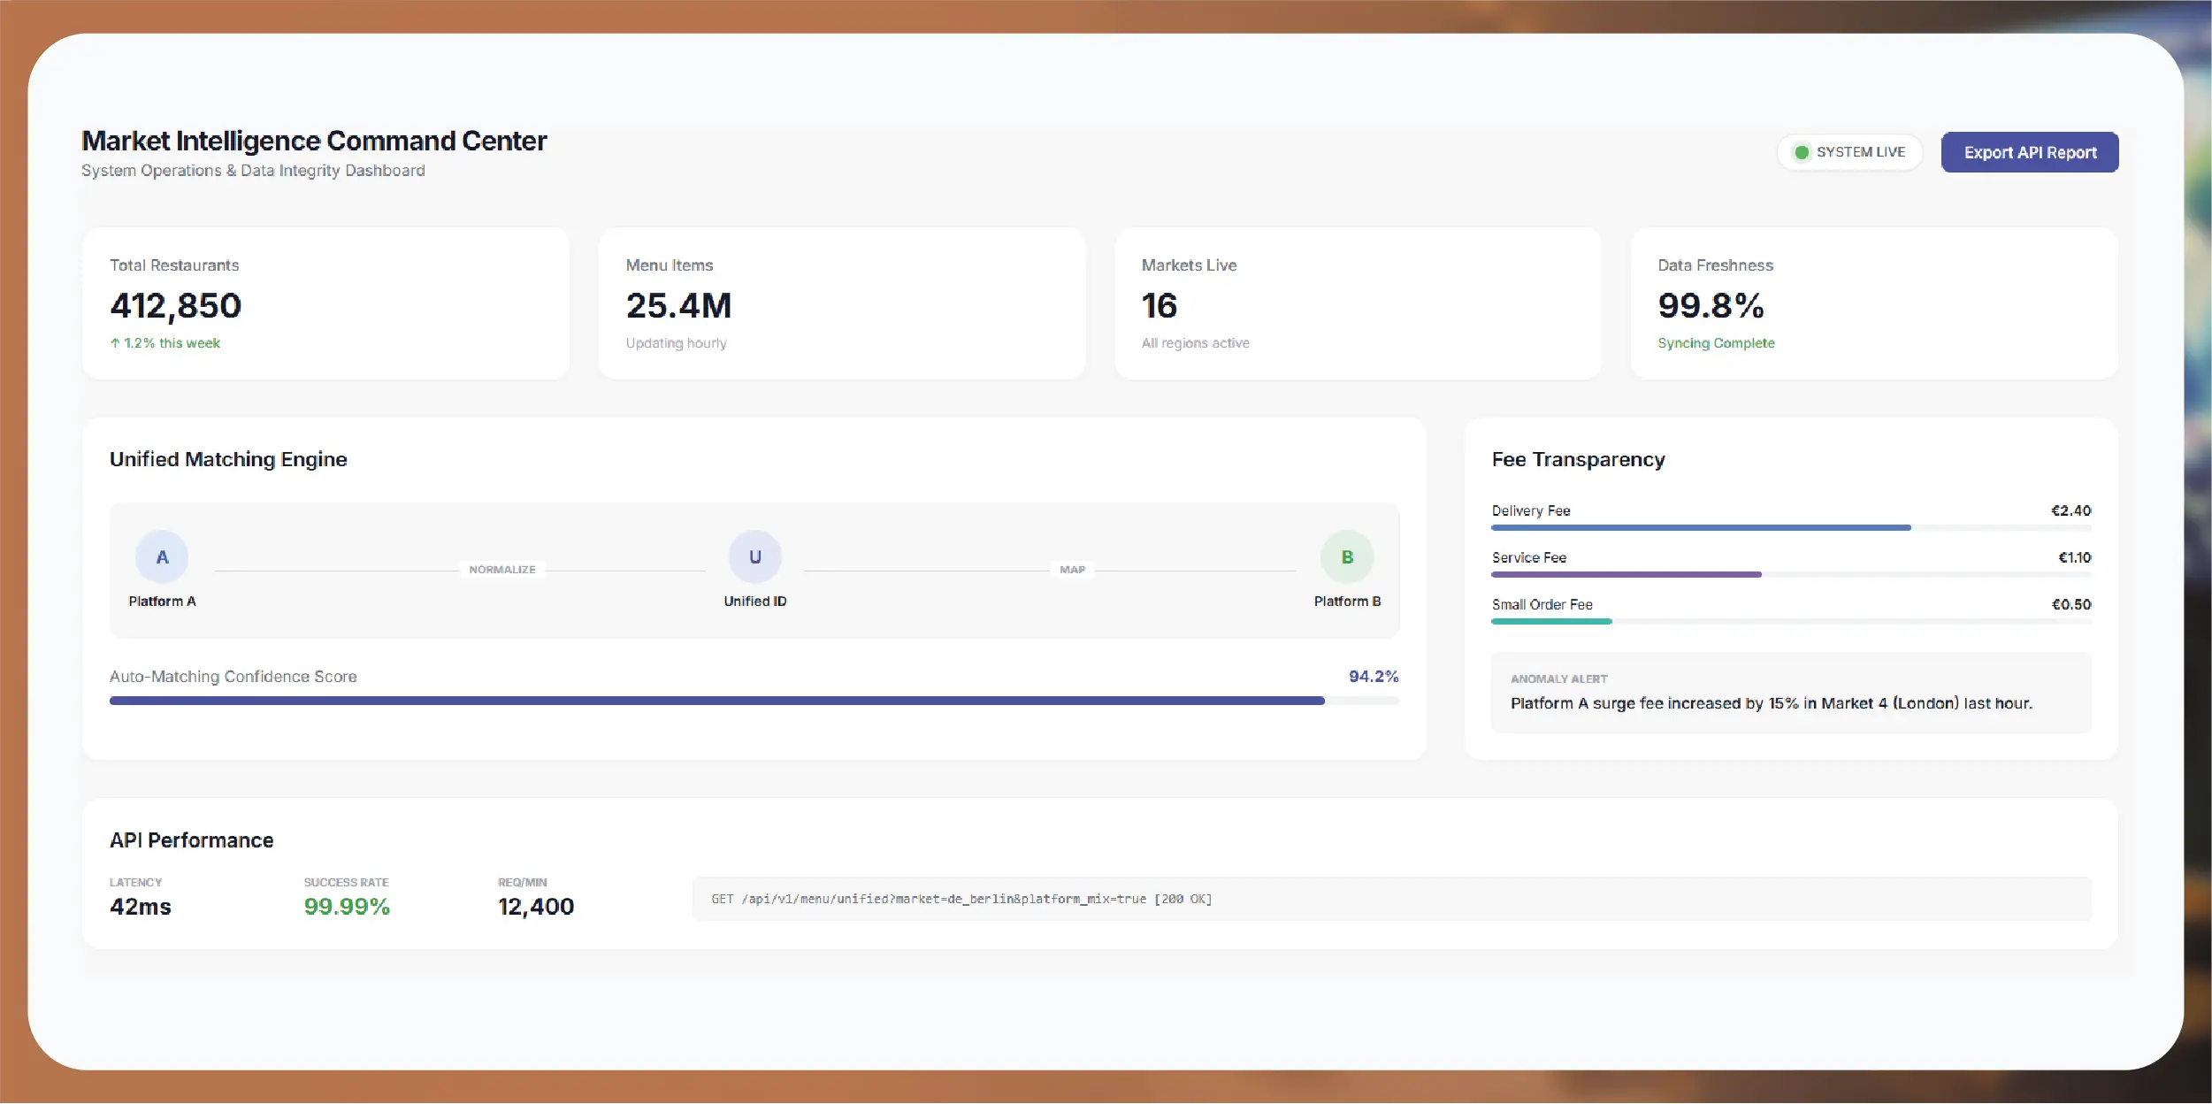Click the Auto-Matching Confidence Score progress bar
The height and width of the screenshot is (1104, 2212).
click(754, 701)
